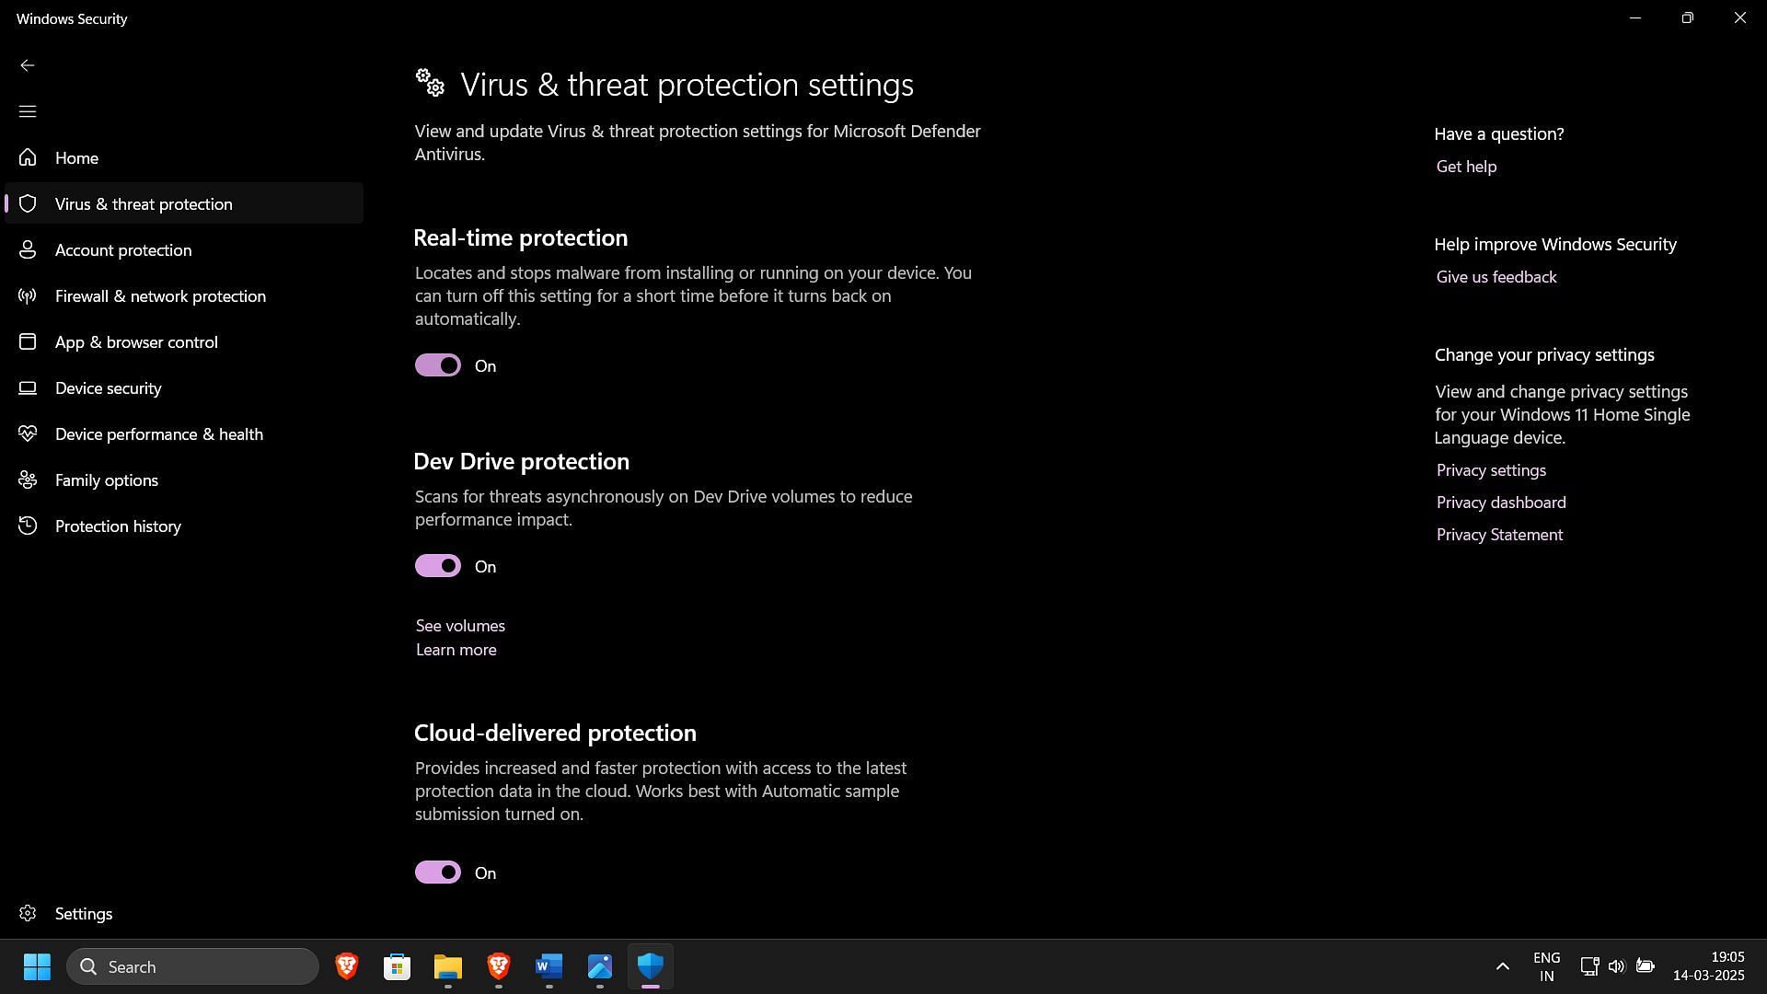Click the heart icon for Device performance
This screenshot has width=1767, height=994.
[x=28, y=433]
